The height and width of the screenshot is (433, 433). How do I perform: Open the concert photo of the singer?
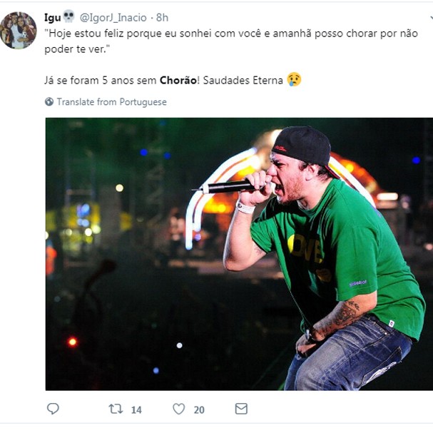tap(239, 254)
